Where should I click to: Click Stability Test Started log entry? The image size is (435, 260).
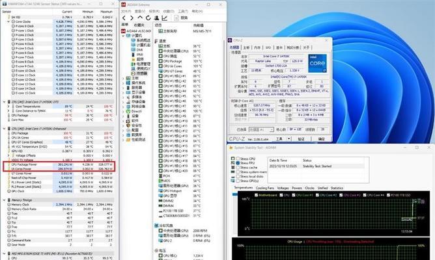pos(317,166)
